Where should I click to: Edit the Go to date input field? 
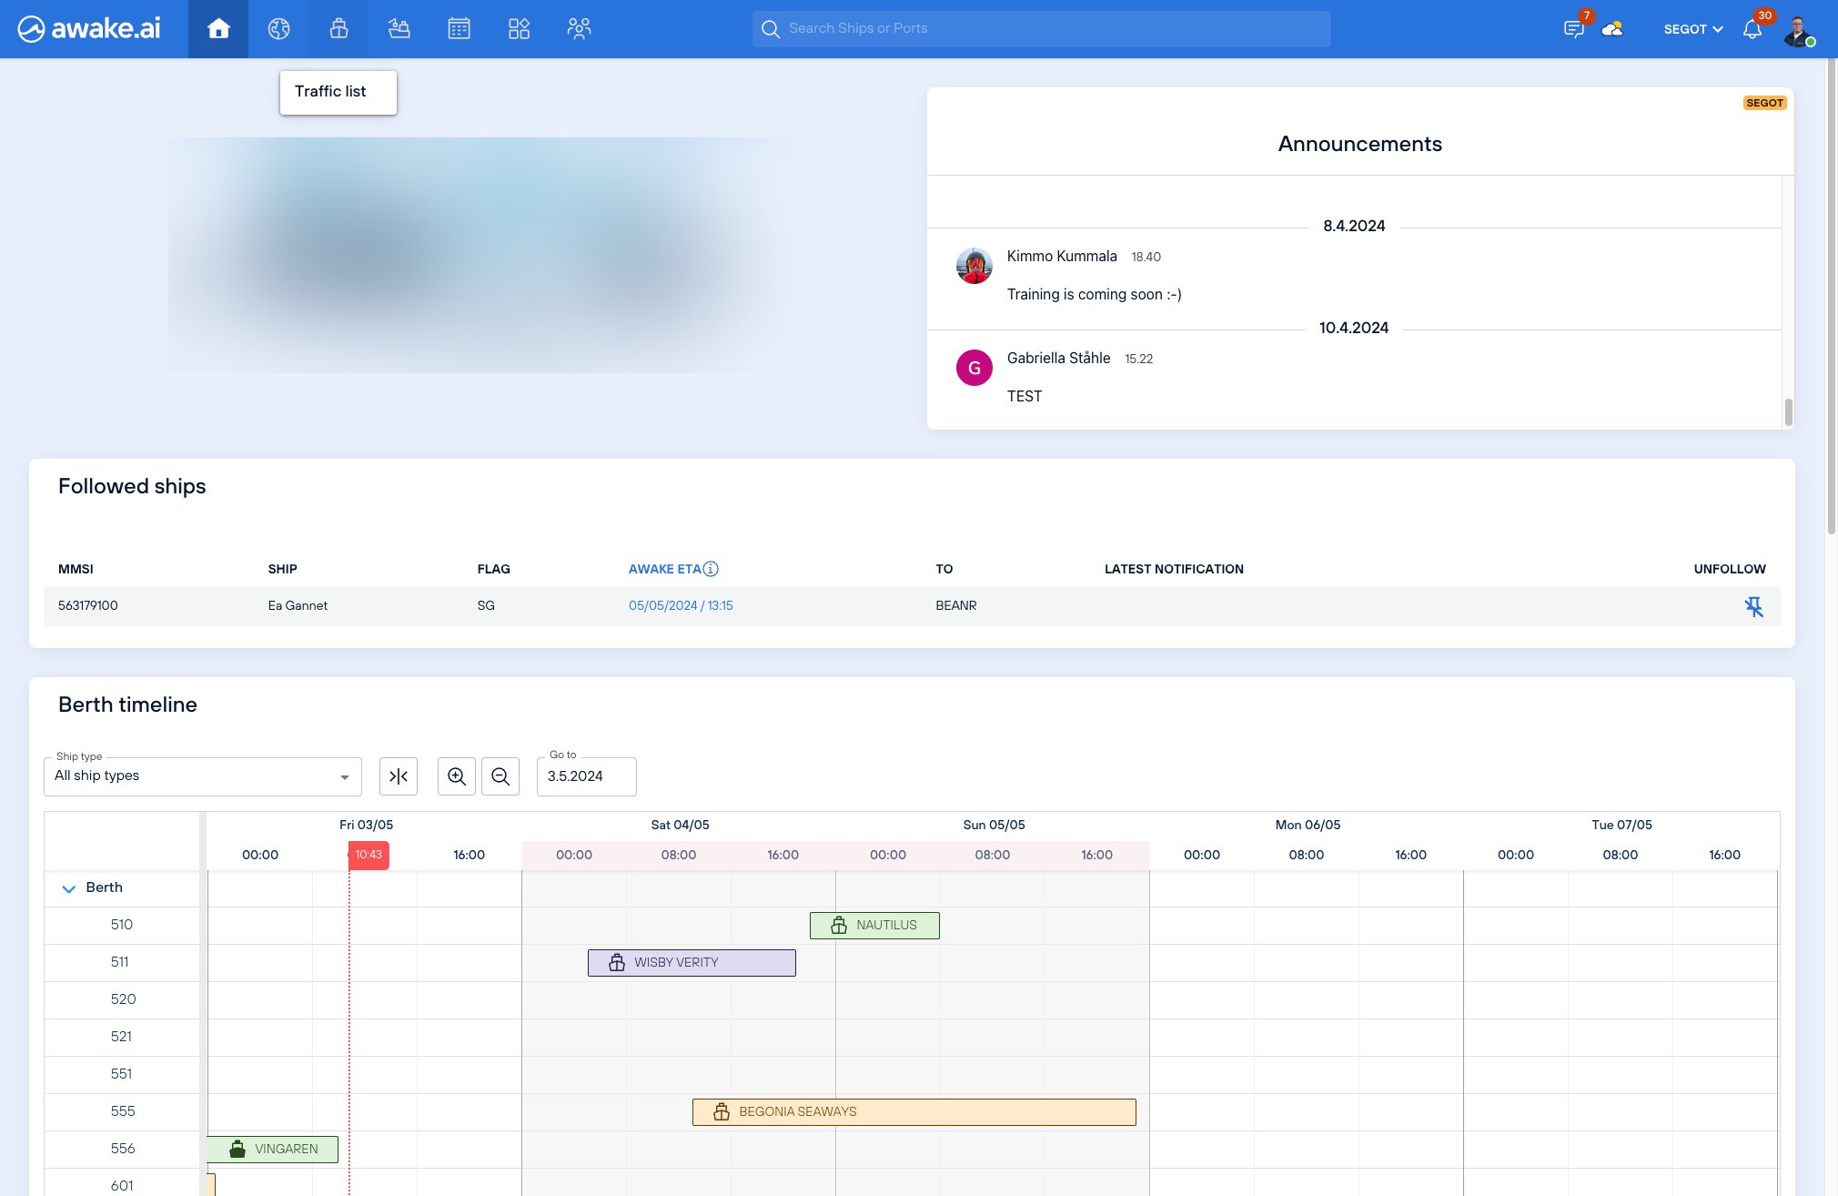pyautogui.click(x=587, y=775)
